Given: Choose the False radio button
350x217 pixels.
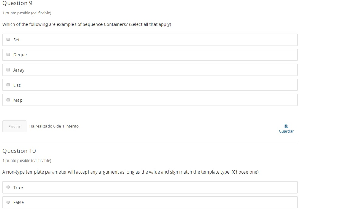Looking at the screenshot, I should (8, 202).
